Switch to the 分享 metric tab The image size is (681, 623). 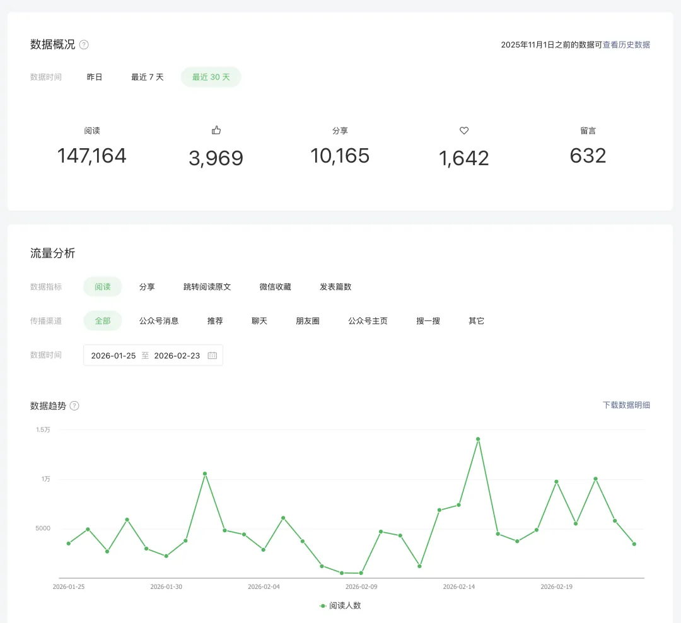(x=147, y=286)
